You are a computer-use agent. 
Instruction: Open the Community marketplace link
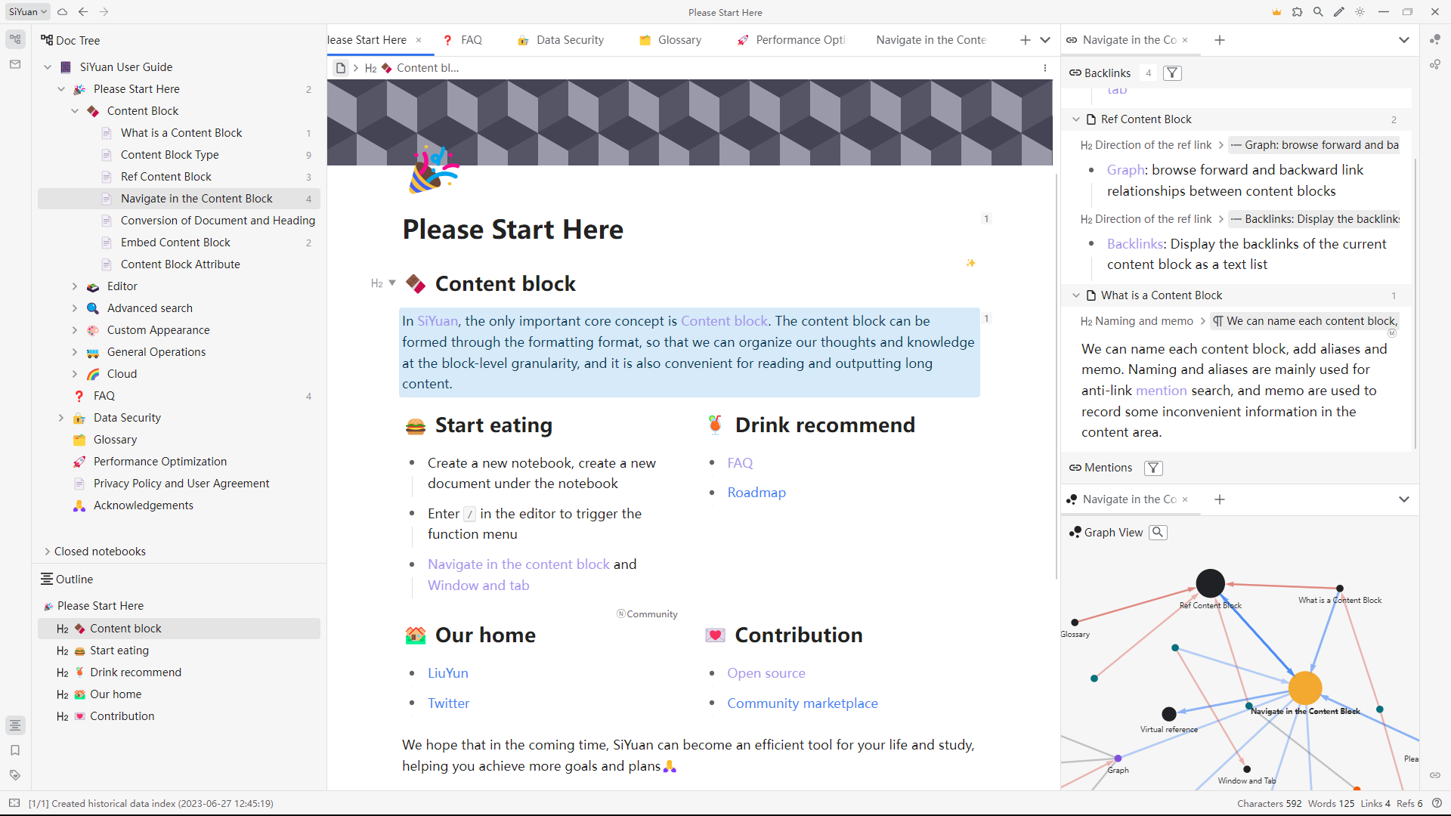[x=802, y=703]
